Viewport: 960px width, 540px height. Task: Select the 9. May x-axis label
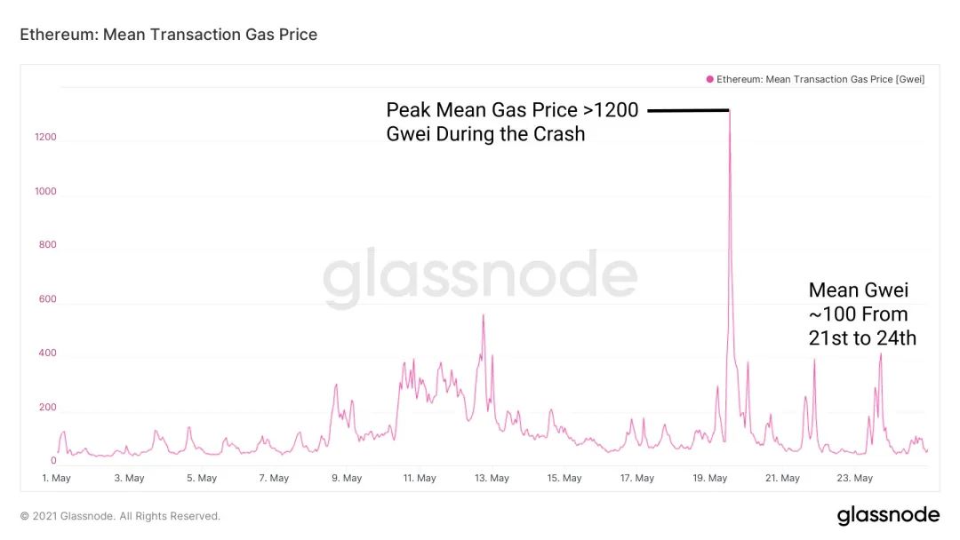[x=347, y=478]
